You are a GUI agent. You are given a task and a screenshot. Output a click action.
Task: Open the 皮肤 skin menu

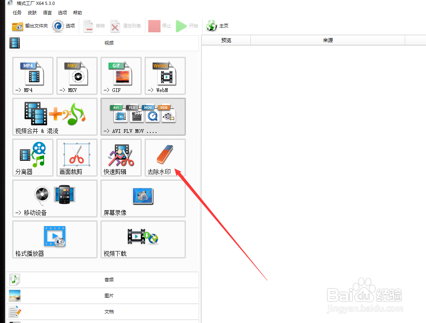point(32,13)
